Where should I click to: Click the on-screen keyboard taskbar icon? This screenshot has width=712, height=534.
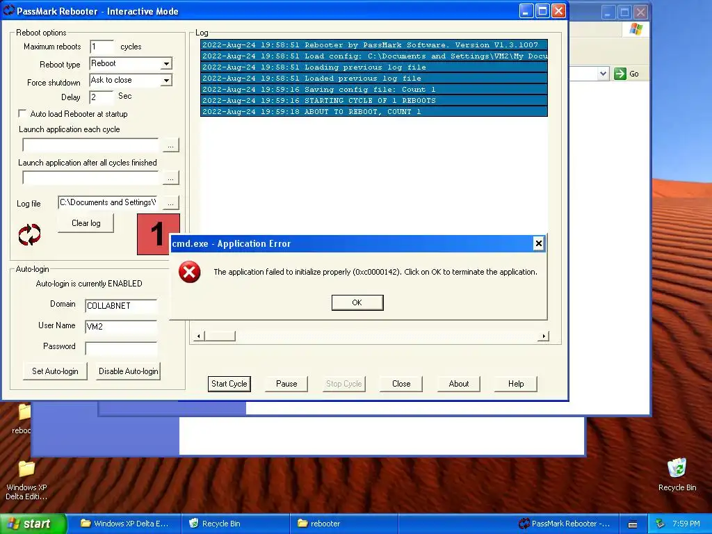tap(633, 524)
